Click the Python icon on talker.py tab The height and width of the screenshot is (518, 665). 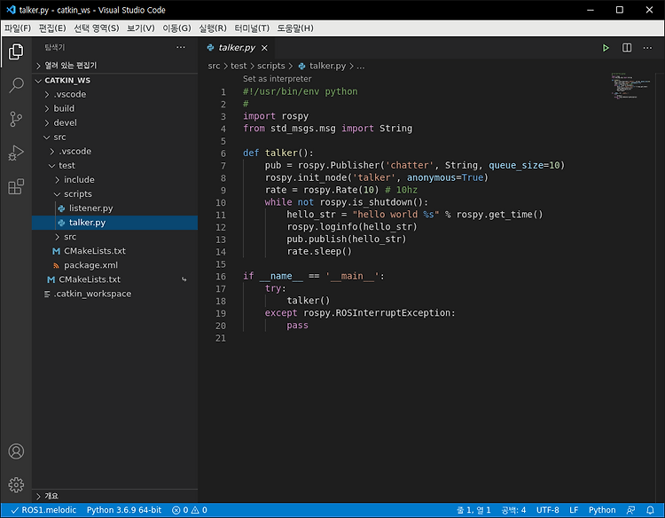(x=210, y=48)
